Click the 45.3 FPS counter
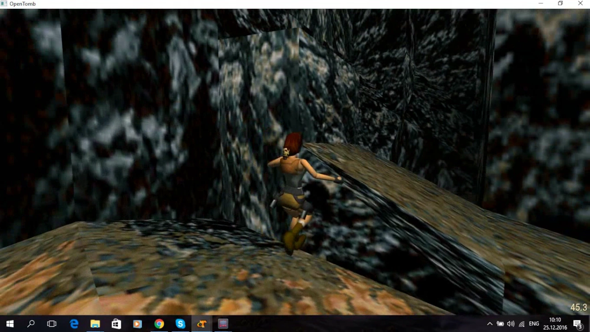Viewport: 590px width, 332px height. tap(578, 307)
